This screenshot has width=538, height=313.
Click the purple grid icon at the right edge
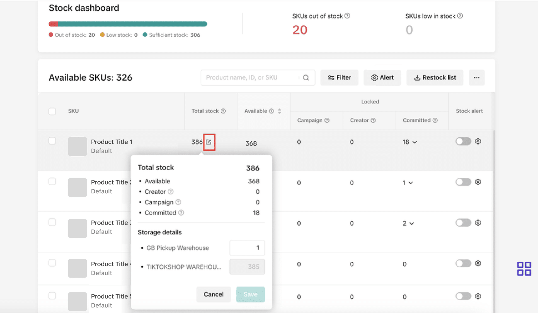(524, 268)
